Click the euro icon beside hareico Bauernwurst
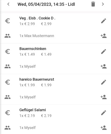 pos(7,82)
